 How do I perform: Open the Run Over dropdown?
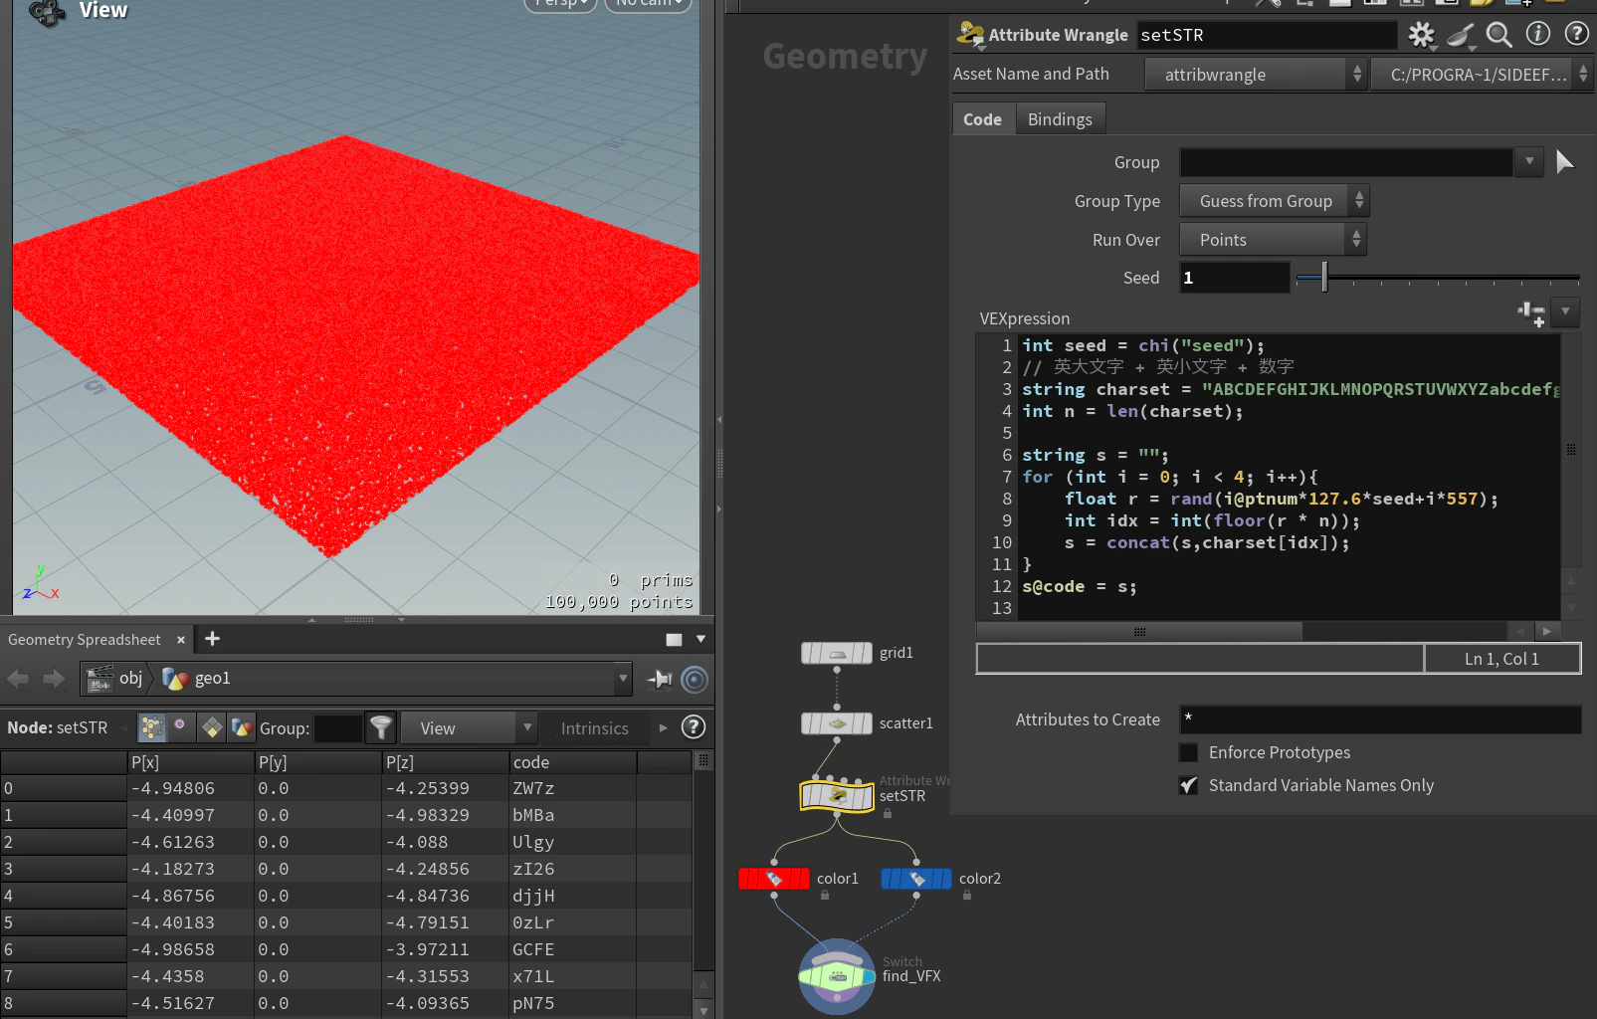[1273, 240]
